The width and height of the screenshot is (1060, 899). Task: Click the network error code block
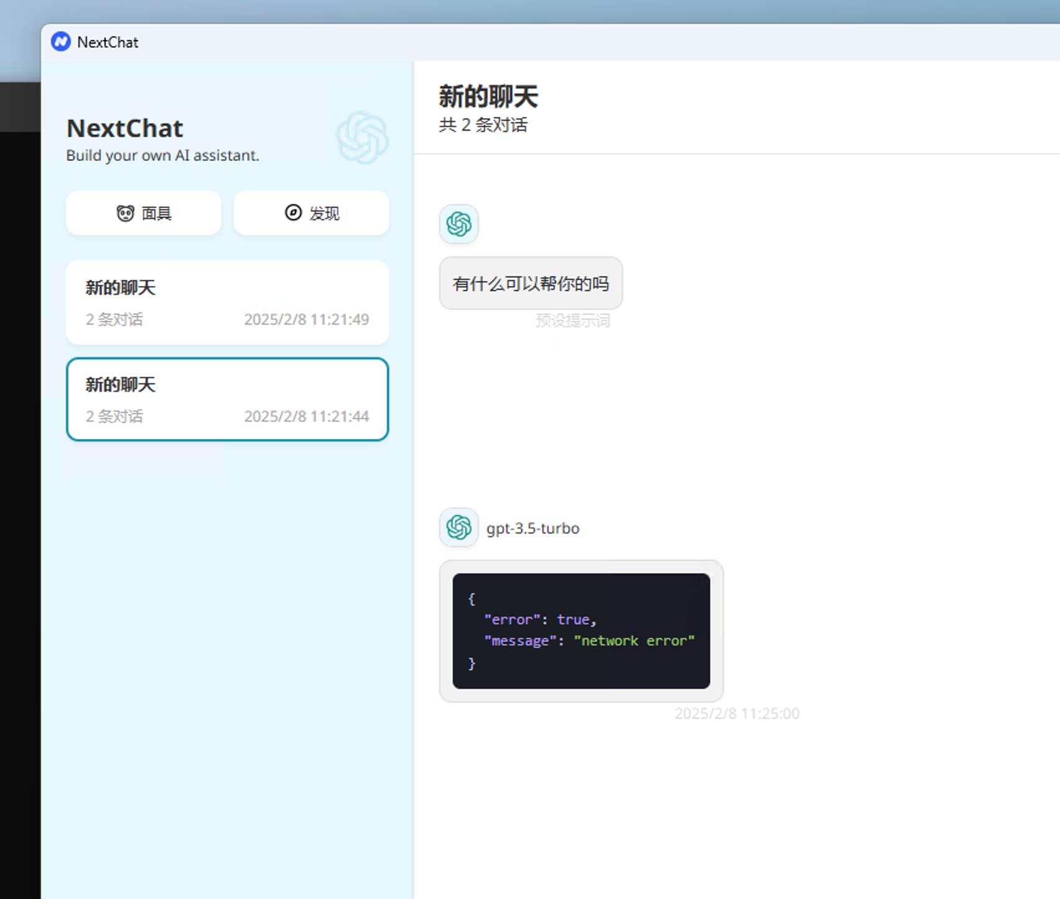[581, 631]
